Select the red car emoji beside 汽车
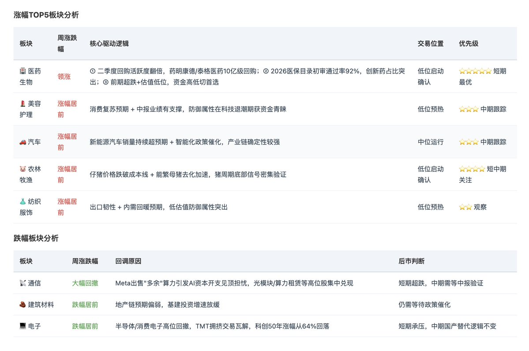529x351 pixels. point(23,142)
